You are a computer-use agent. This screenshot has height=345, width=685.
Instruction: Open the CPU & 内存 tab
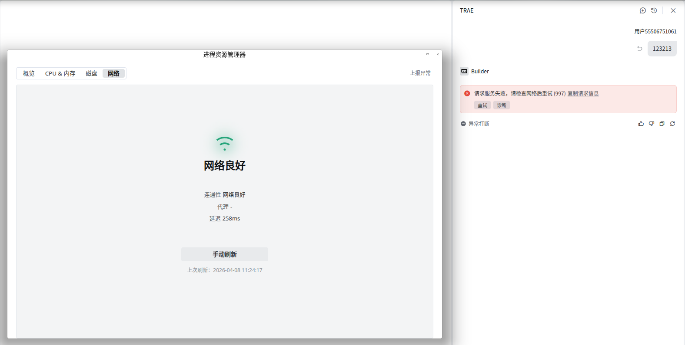click(60, 73)
